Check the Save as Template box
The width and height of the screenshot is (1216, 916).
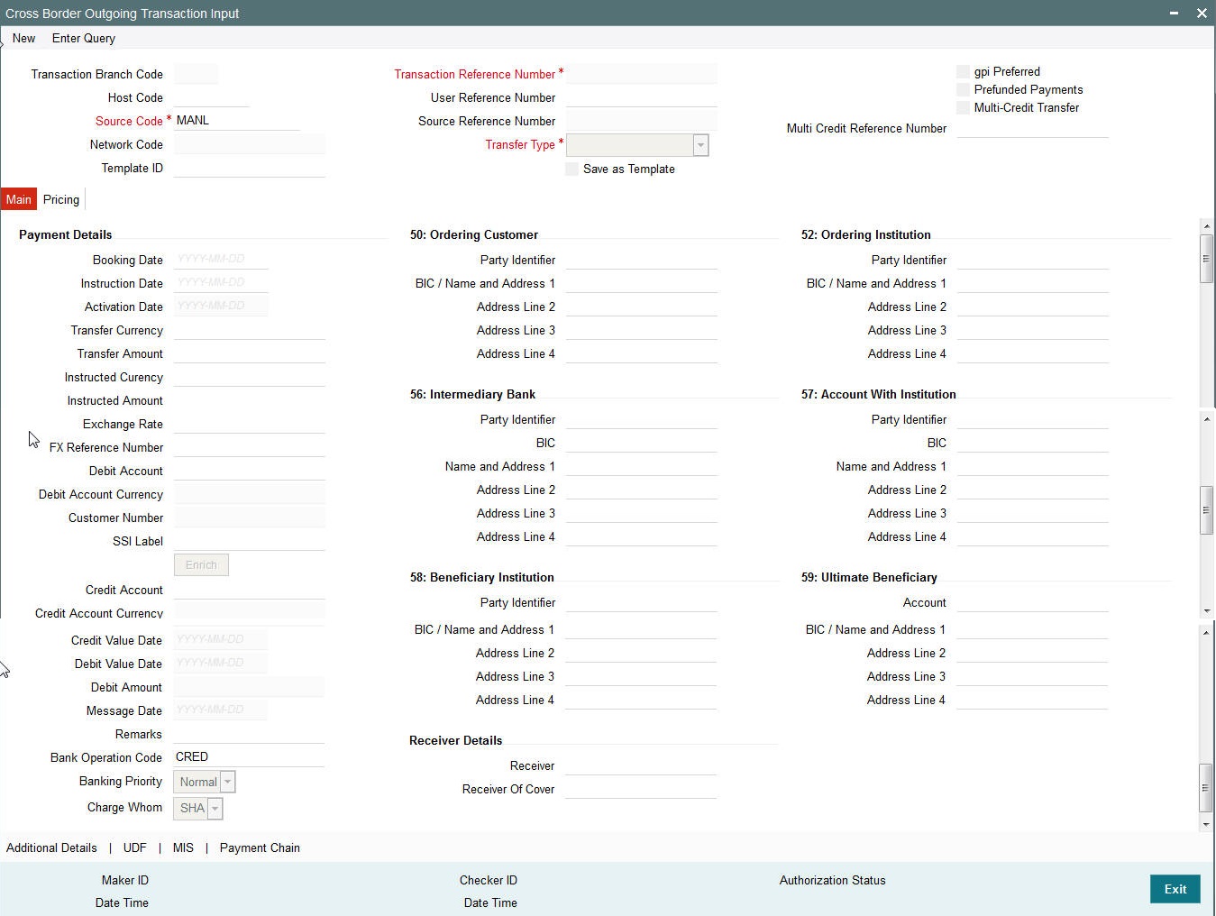(x=571, y=169)
